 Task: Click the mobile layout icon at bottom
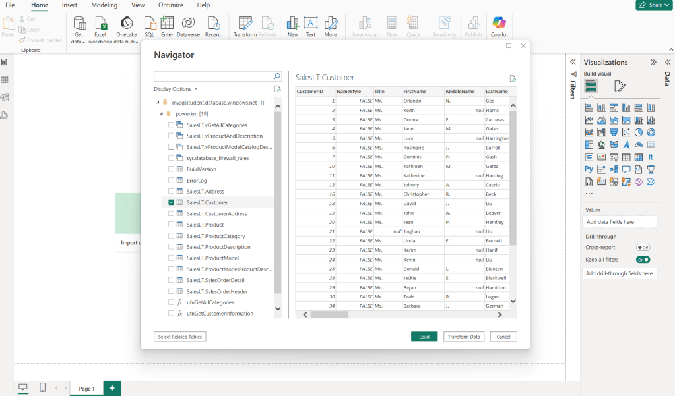(43, 388)
